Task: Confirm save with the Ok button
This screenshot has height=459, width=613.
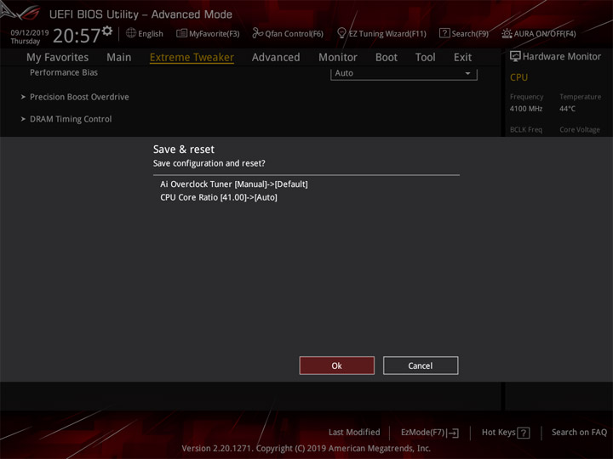Action: coord(336,365)
